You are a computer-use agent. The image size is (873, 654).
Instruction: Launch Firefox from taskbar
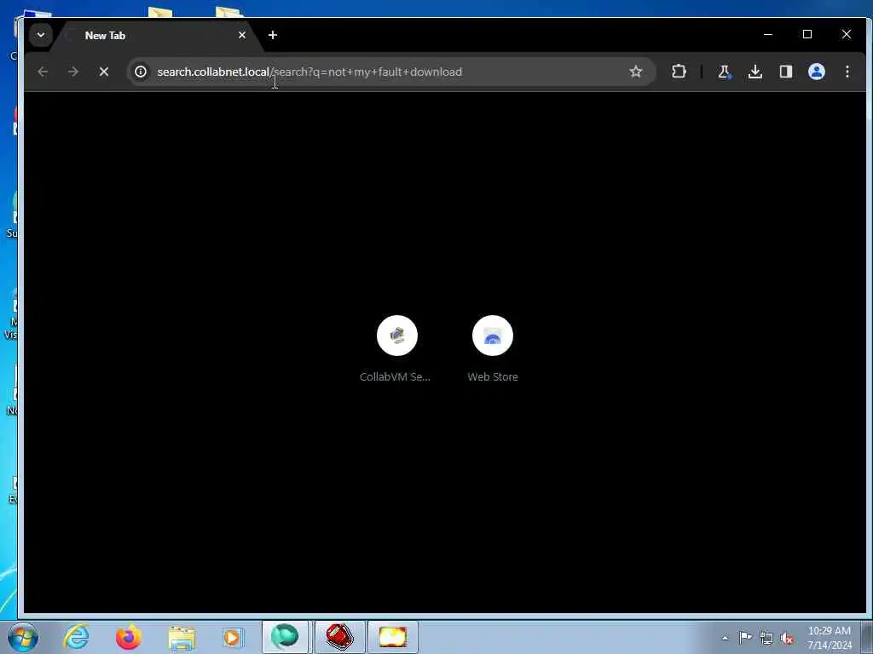[129, 637]
